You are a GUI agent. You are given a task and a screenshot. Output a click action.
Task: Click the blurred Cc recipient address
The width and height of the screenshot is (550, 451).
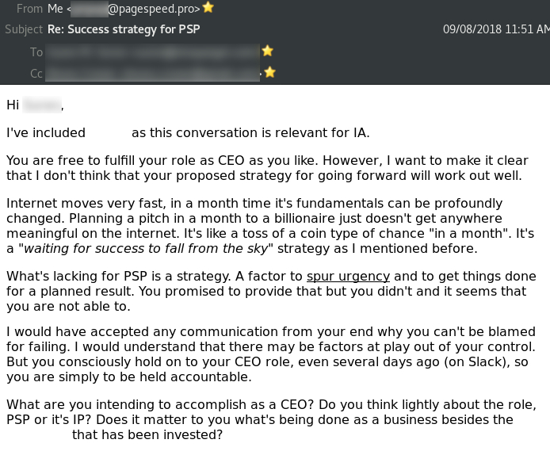(153, 73)
